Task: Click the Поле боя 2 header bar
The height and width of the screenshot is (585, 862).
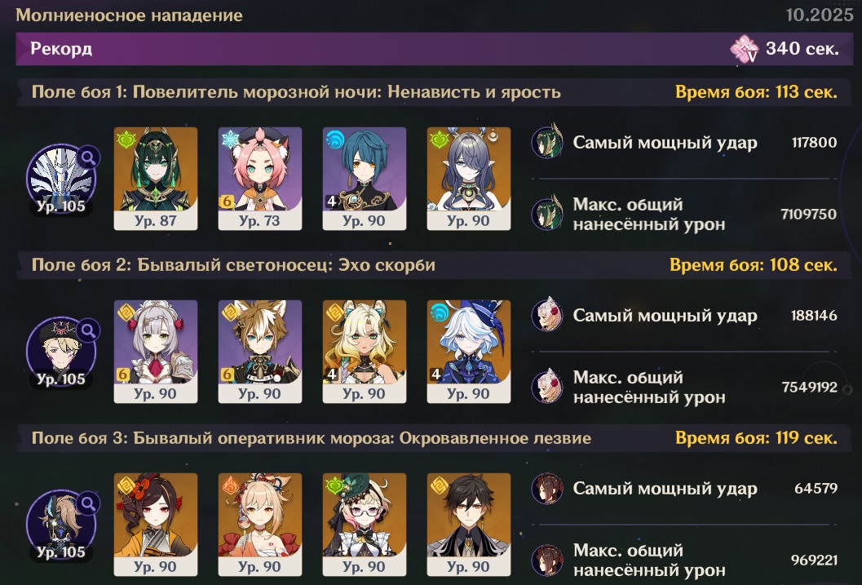Action: pyautogui.click(x=435, y=265)
